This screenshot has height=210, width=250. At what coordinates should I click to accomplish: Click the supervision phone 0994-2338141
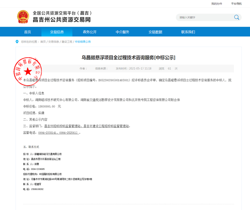47,133
